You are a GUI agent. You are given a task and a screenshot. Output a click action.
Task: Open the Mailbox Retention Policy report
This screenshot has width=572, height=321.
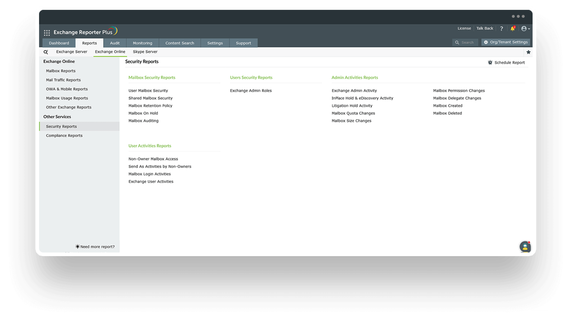tap(150, 106)
